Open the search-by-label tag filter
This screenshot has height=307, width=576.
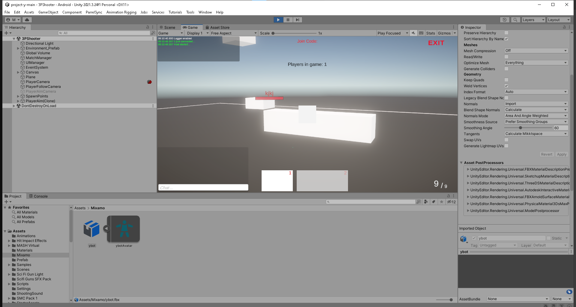coord(434,202)
